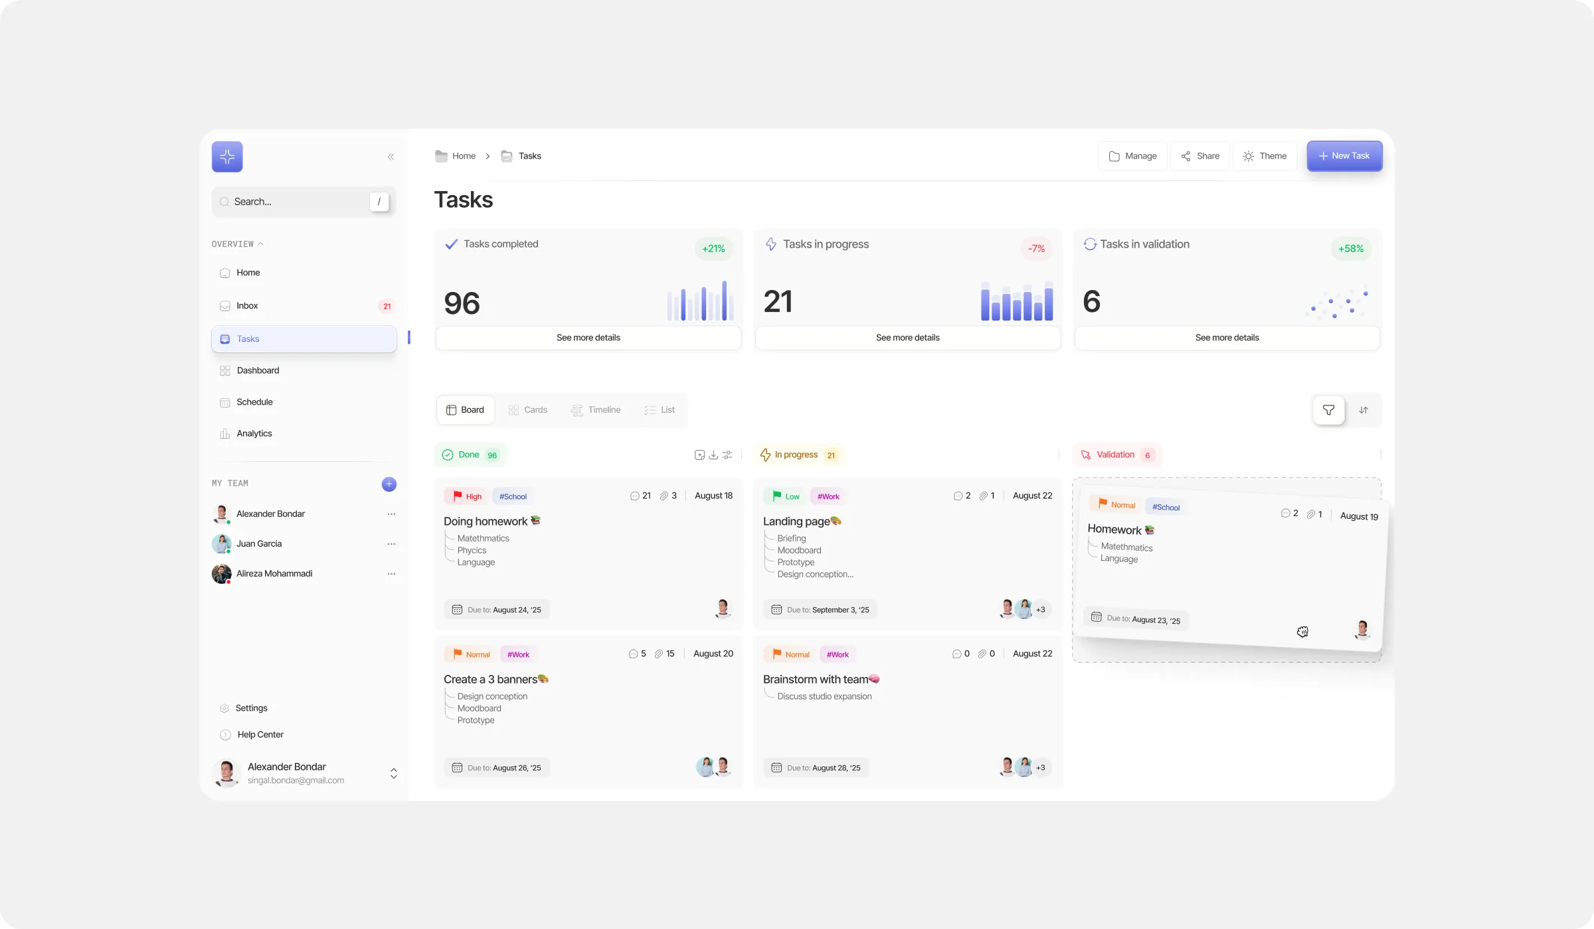Viewport: 1594px width, 929px height.
Task: See more details for Tasks in progress
Action: (908, 338)
